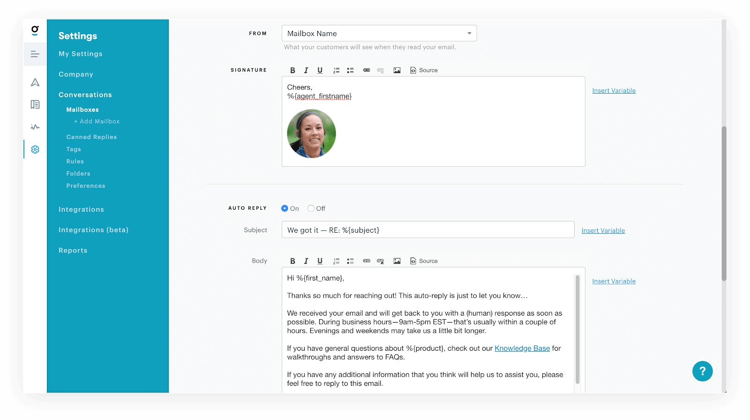Go to Integrations settings

coord(81,209)
